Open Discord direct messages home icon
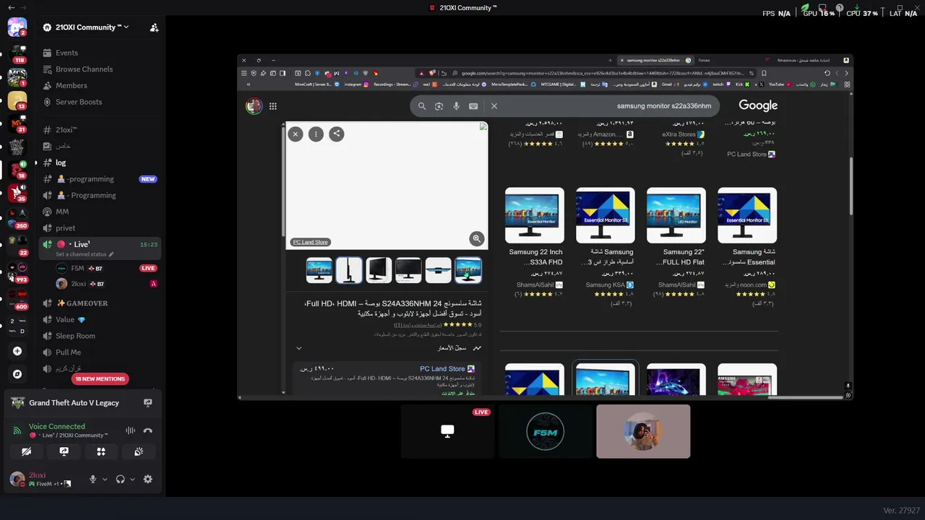925x520 pixels. pos(17,27)
